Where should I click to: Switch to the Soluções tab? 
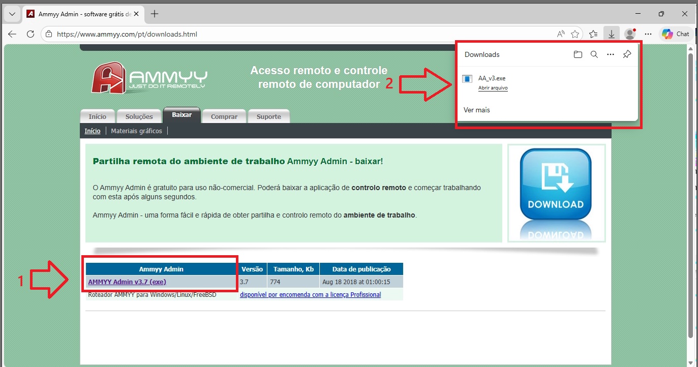(139, 116)
